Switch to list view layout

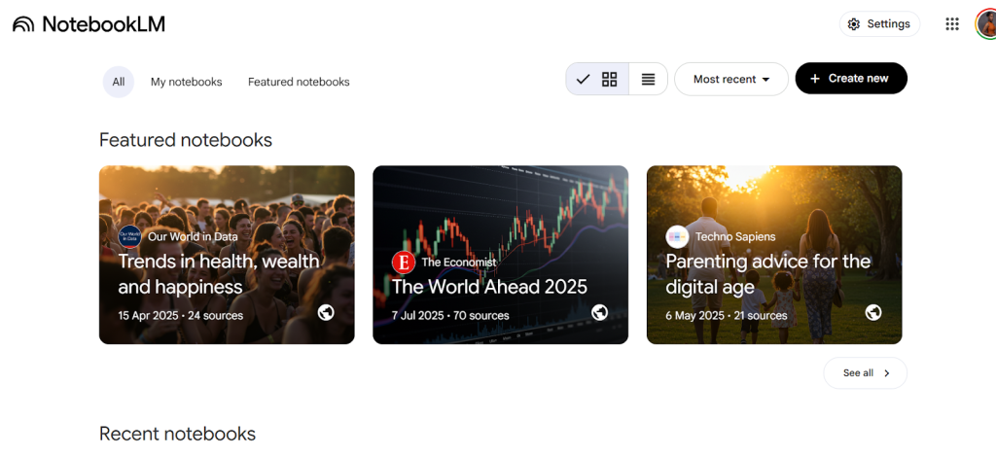(x=648, y=80)
